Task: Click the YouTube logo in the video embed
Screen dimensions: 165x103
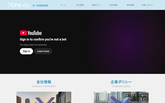Action: point(31,33)
